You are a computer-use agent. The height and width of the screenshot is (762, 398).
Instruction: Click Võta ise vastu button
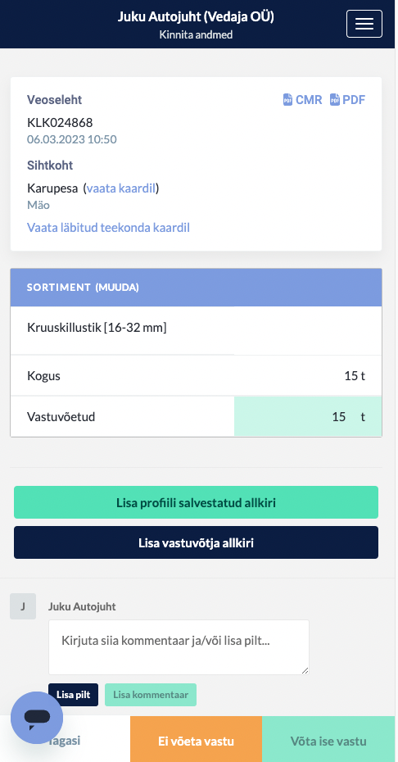[x=328, y=741]
